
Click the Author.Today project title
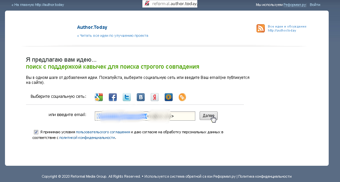pos(92,28)
